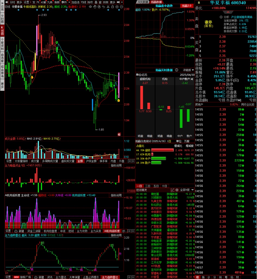Click the 九转 toolbar button

click(x=50, y=2)
